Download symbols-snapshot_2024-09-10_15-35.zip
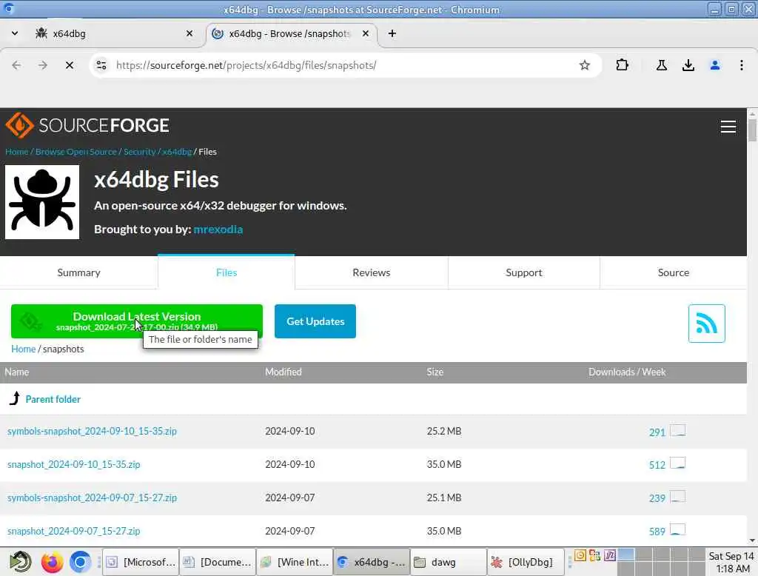The width and height of the screenshot is (758, 576). [92, 432]
